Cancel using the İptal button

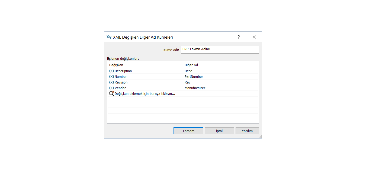pos(219,131)
